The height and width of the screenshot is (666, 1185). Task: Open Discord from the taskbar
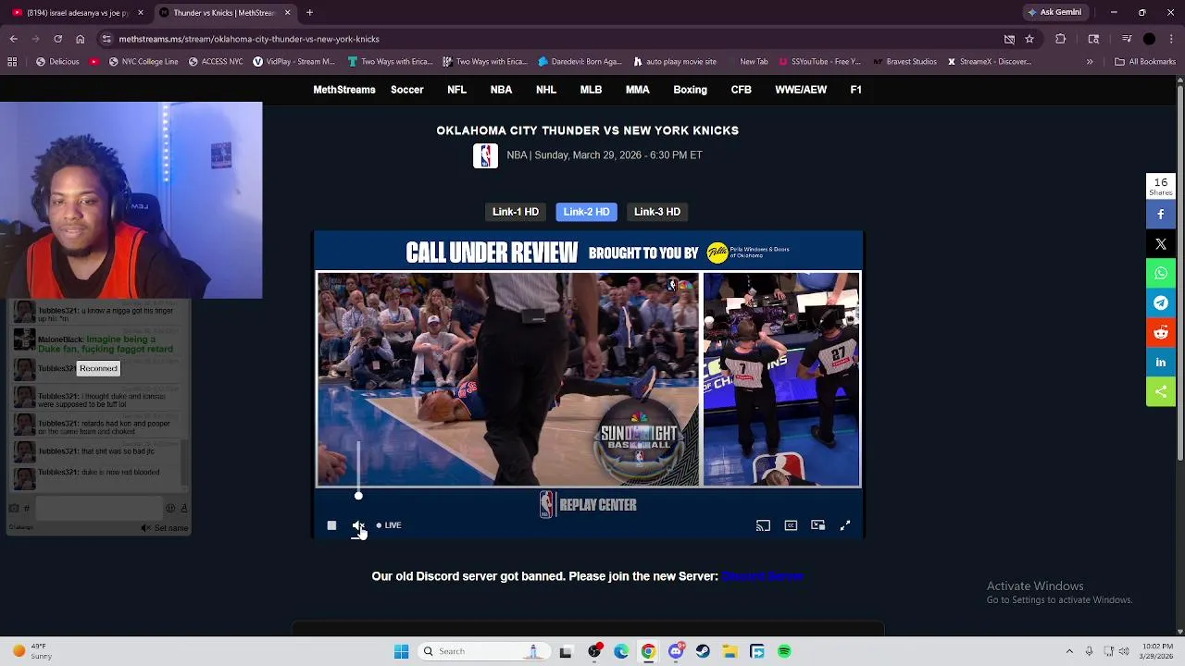point(676,651)
